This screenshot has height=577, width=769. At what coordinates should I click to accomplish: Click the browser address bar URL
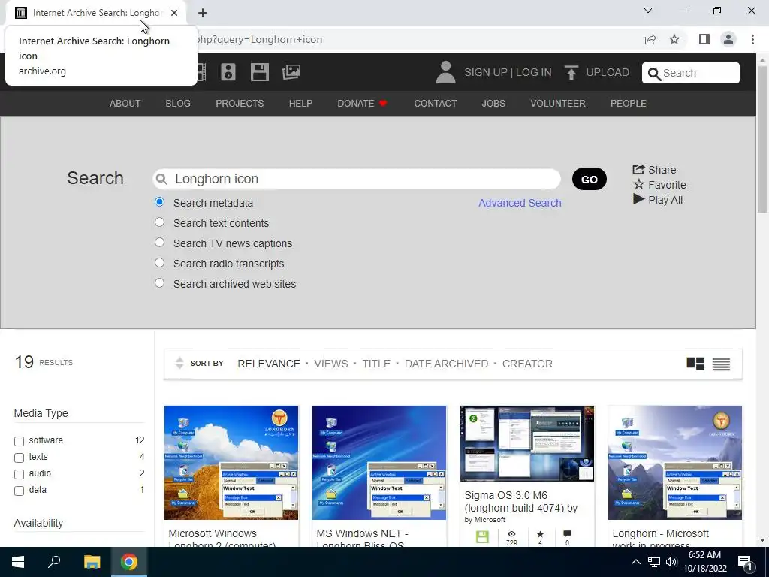[259, 39]
